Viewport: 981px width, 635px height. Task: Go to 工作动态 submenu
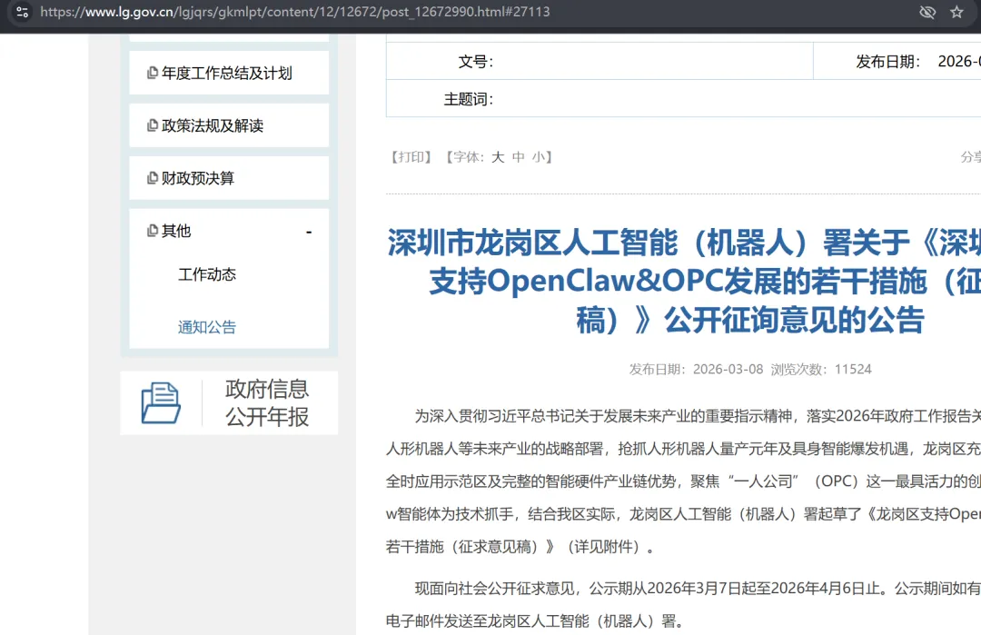(207, 274)
